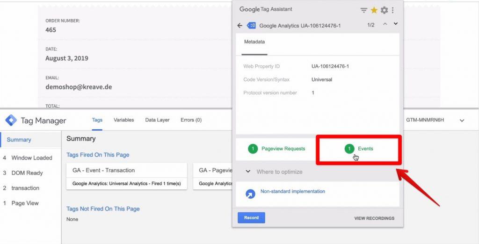Click the green Events count badge
479x244 pixels.
pos(349,149)
